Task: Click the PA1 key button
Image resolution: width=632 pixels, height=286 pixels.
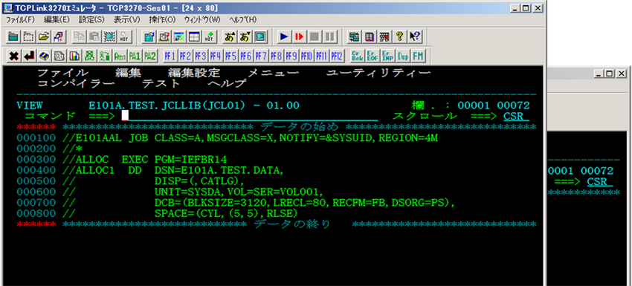Action: [x=135, y=56]
